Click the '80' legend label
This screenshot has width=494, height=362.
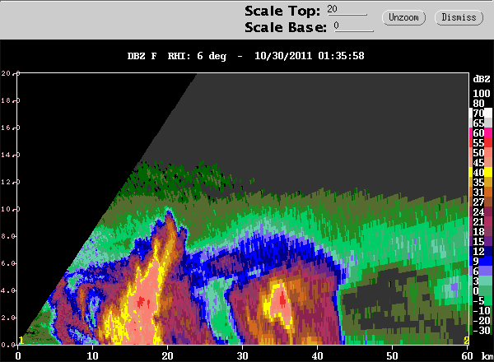pos(478,103)
